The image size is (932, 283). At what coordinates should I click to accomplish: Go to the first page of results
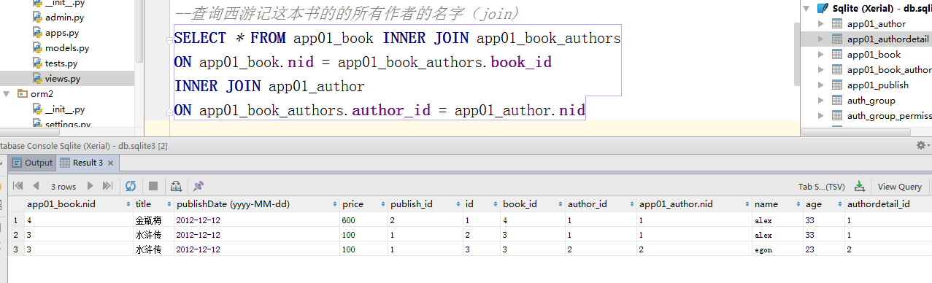tap(18, 186)
